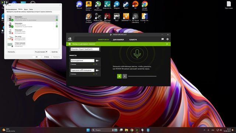Open the Discord desktop shortcut
236x133 pixels.
tap(79, 5)
